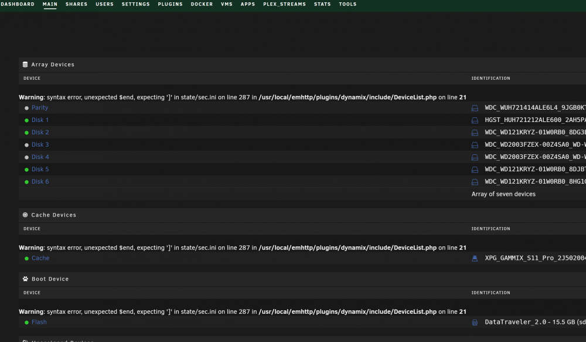Image resolution: width=586 pixels, height=342 pixels.
Task: Click the Cache Devices section title
Action: pos(53,215)
